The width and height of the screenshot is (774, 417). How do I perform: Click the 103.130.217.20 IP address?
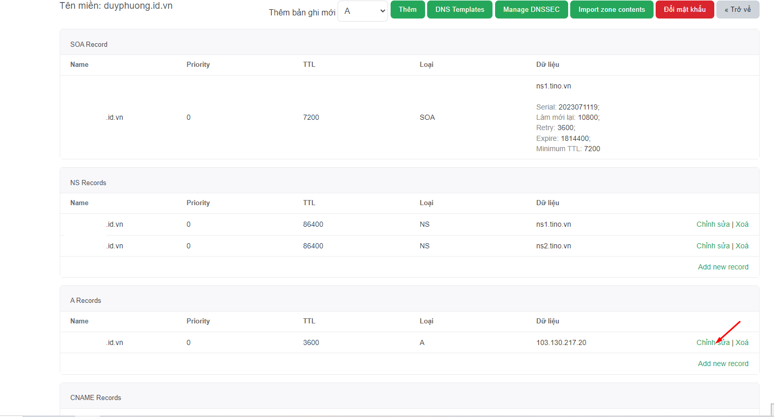[561, 342]
